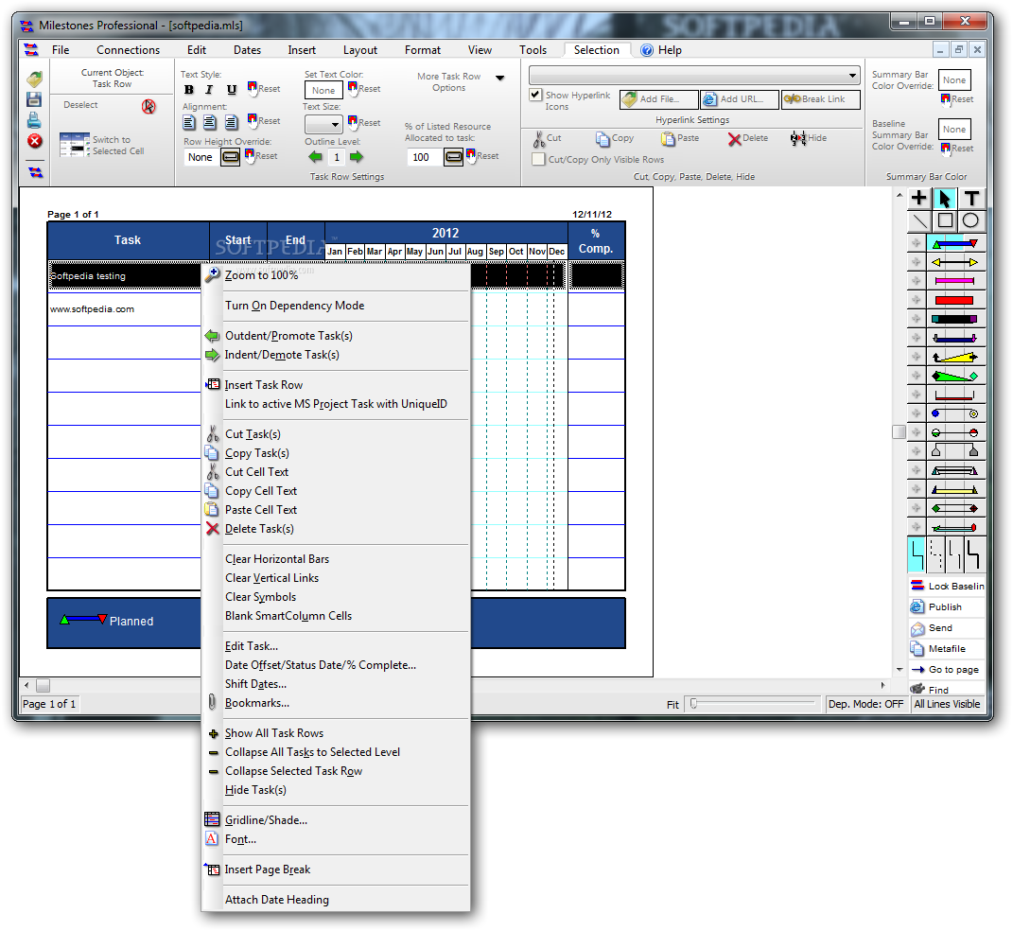
Task: Align task text right
Action: [x=232, y=121]
